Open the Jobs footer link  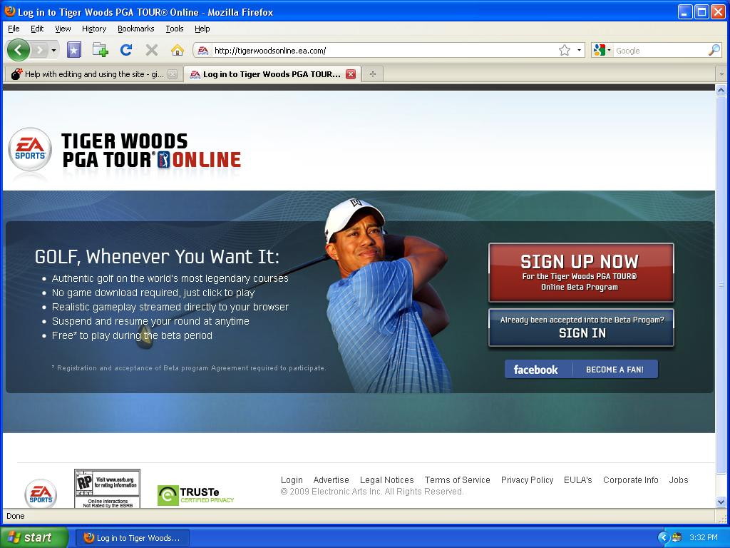coord(679,480)
